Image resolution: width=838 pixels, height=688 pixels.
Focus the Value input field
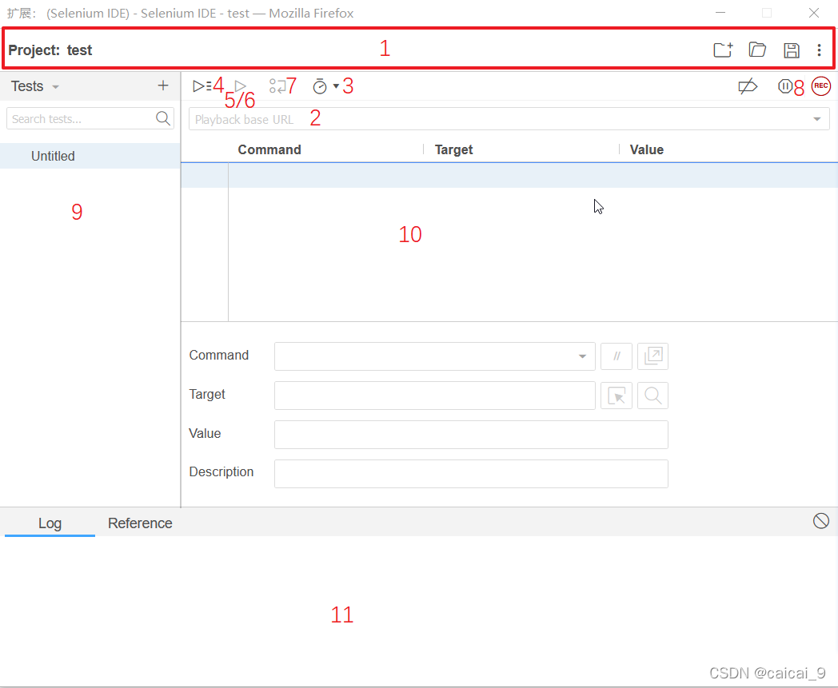(x=471, y=434)
